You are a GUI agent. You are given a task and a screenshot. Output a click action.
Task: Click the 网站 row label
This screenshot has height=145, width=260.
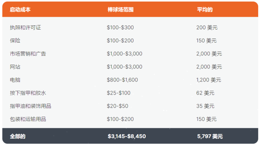15,67
